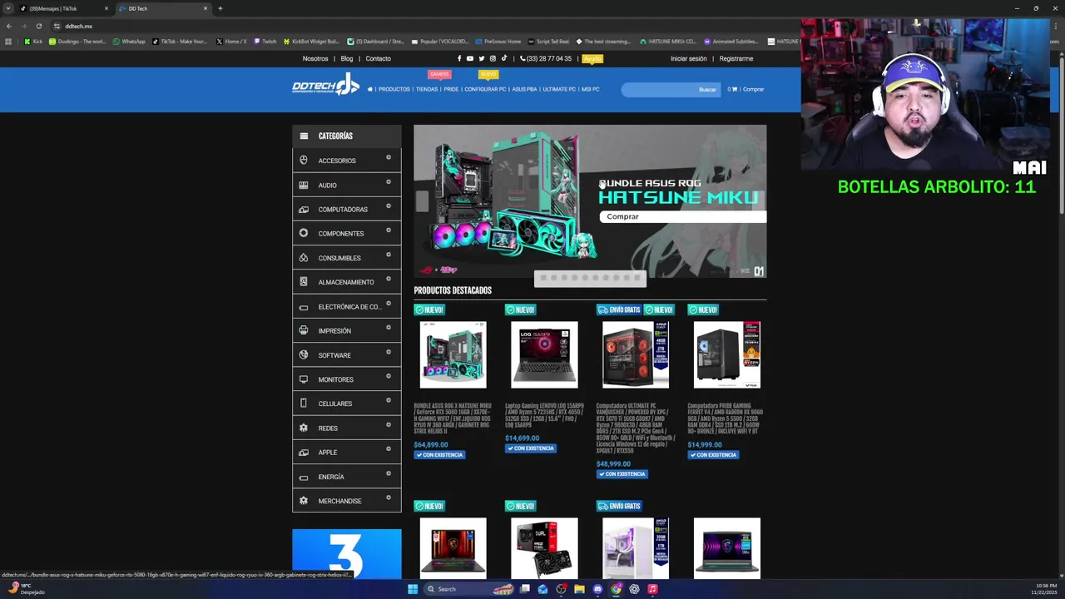Expand the Software category

pos(388,352)
